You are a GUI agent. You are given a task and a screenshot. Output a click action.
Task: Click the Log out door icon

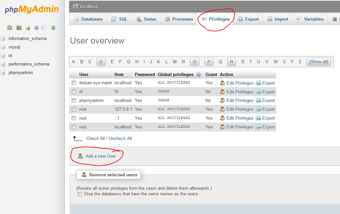pos(19,28)
